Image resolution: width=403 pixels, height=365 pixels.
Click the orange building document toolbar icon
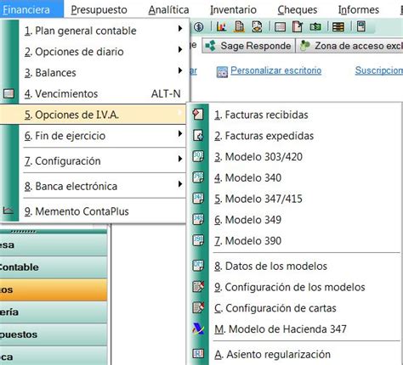[x=239, y=27]
